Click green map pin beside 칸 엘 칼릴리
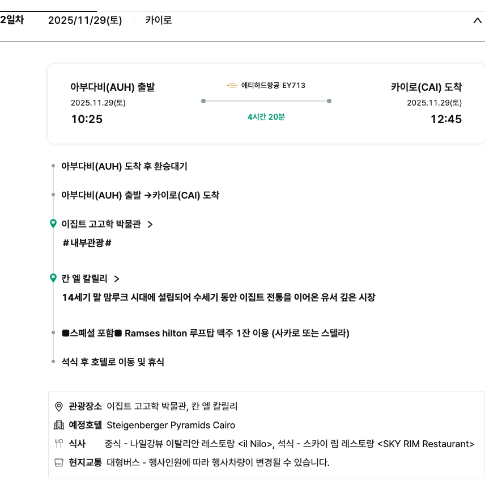The width and height of the screenshot is (485, 501). click(x=53, y=278)
